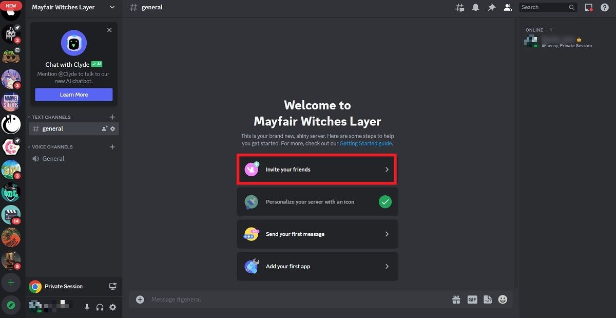
Task: Open pinned messages via the pin icon
Action: pos(491,7)
